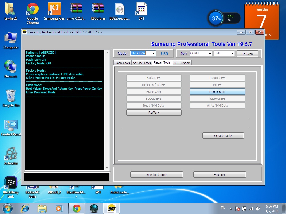
Task: Open the Recycle Bin
Action: point(11,98)
